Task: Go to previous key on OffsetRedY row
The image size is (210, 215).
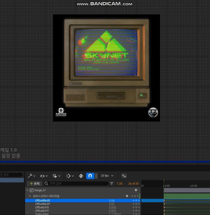Action: point(134,204)
